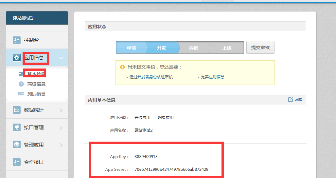Click the gear icon beside 应用信息

(16, 58)
